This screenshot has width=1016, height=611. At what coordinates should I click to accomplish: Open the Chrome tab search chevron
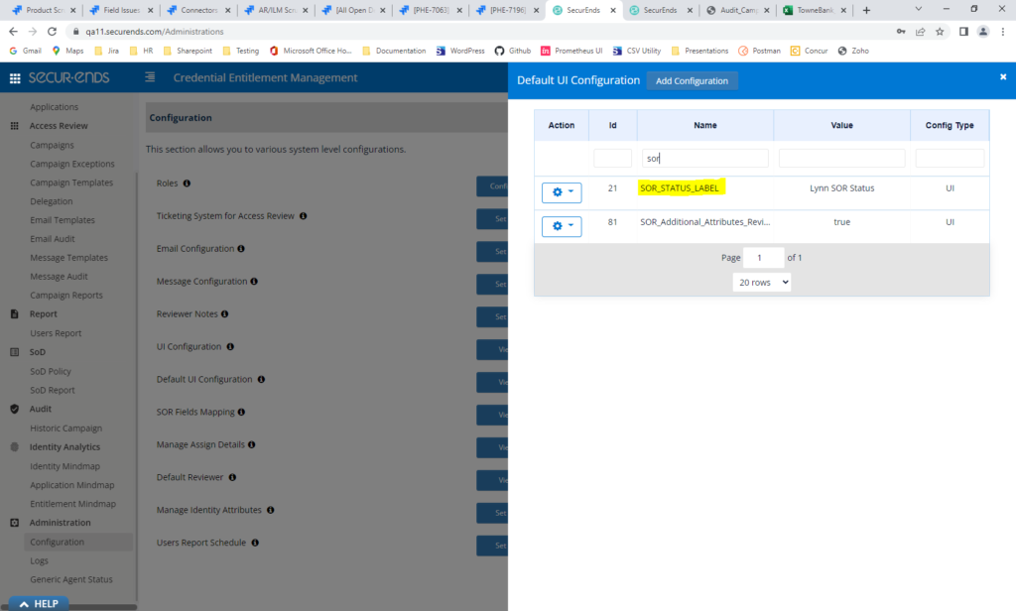(x=918, y=9)
